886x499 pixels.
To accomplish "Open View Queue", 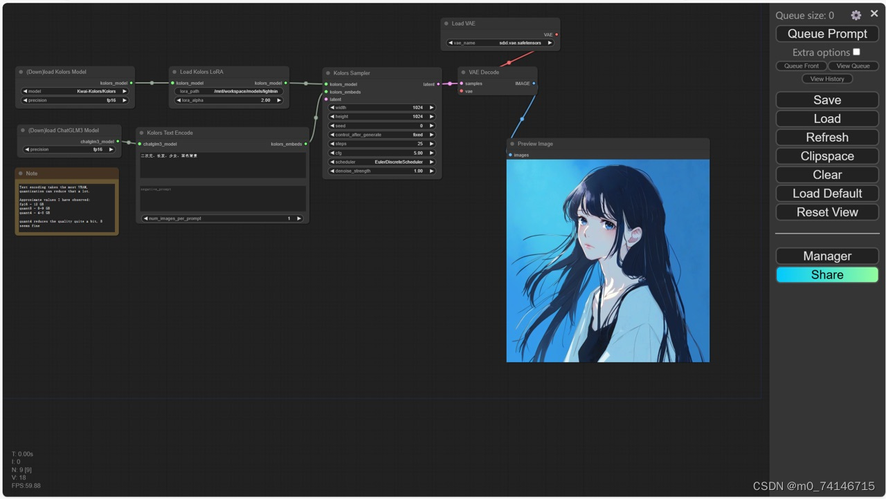I will pyautogui.click(x=853, y=66).
